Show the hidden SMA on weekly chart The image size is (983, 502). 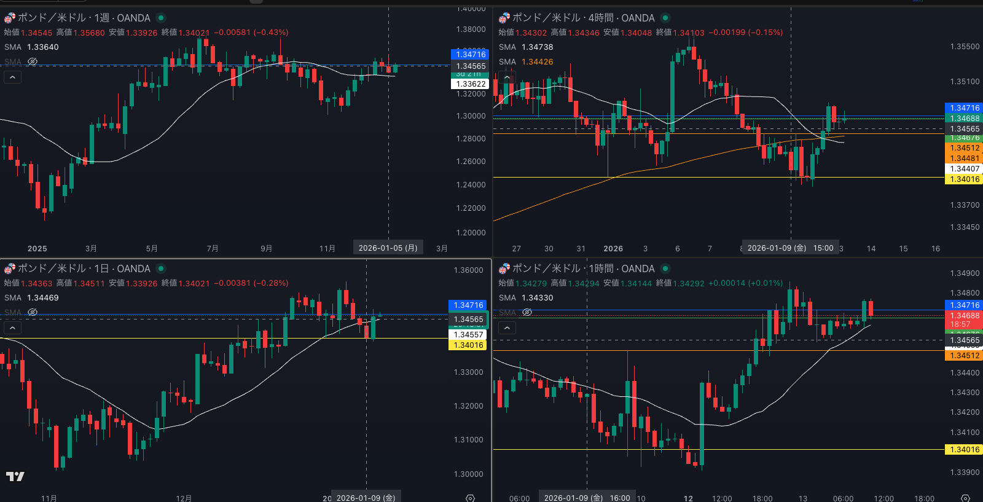click(x=33, y=61)
